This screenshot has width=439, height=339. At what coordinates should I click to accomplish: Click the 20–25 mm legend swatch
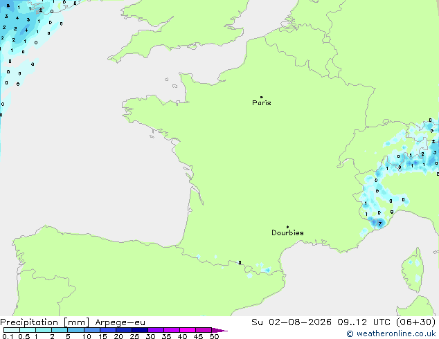[124, 330]
